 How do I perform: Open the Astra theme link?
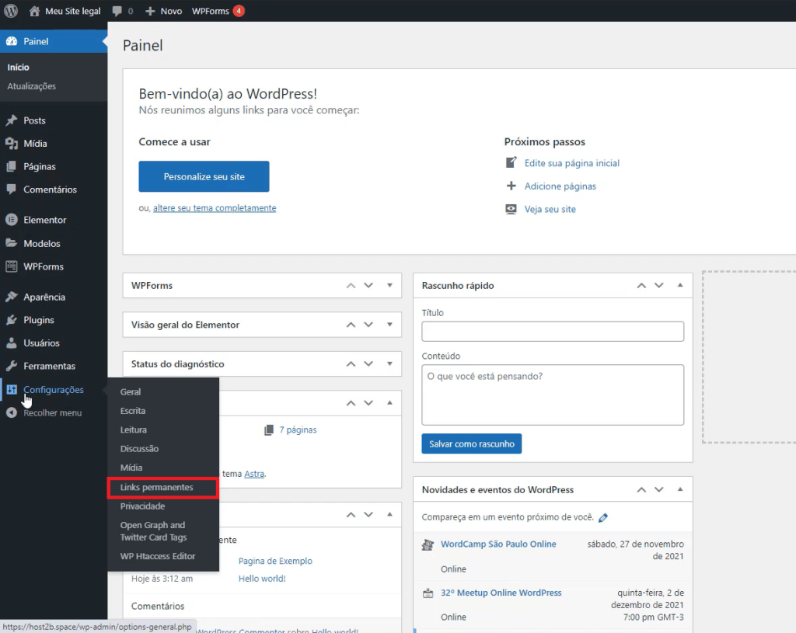pos(254,474)
